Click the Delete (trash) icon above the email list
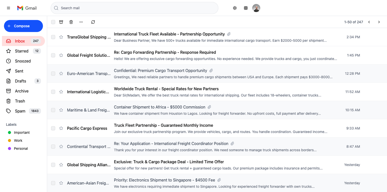387x192 pixels. pos(71,22)
